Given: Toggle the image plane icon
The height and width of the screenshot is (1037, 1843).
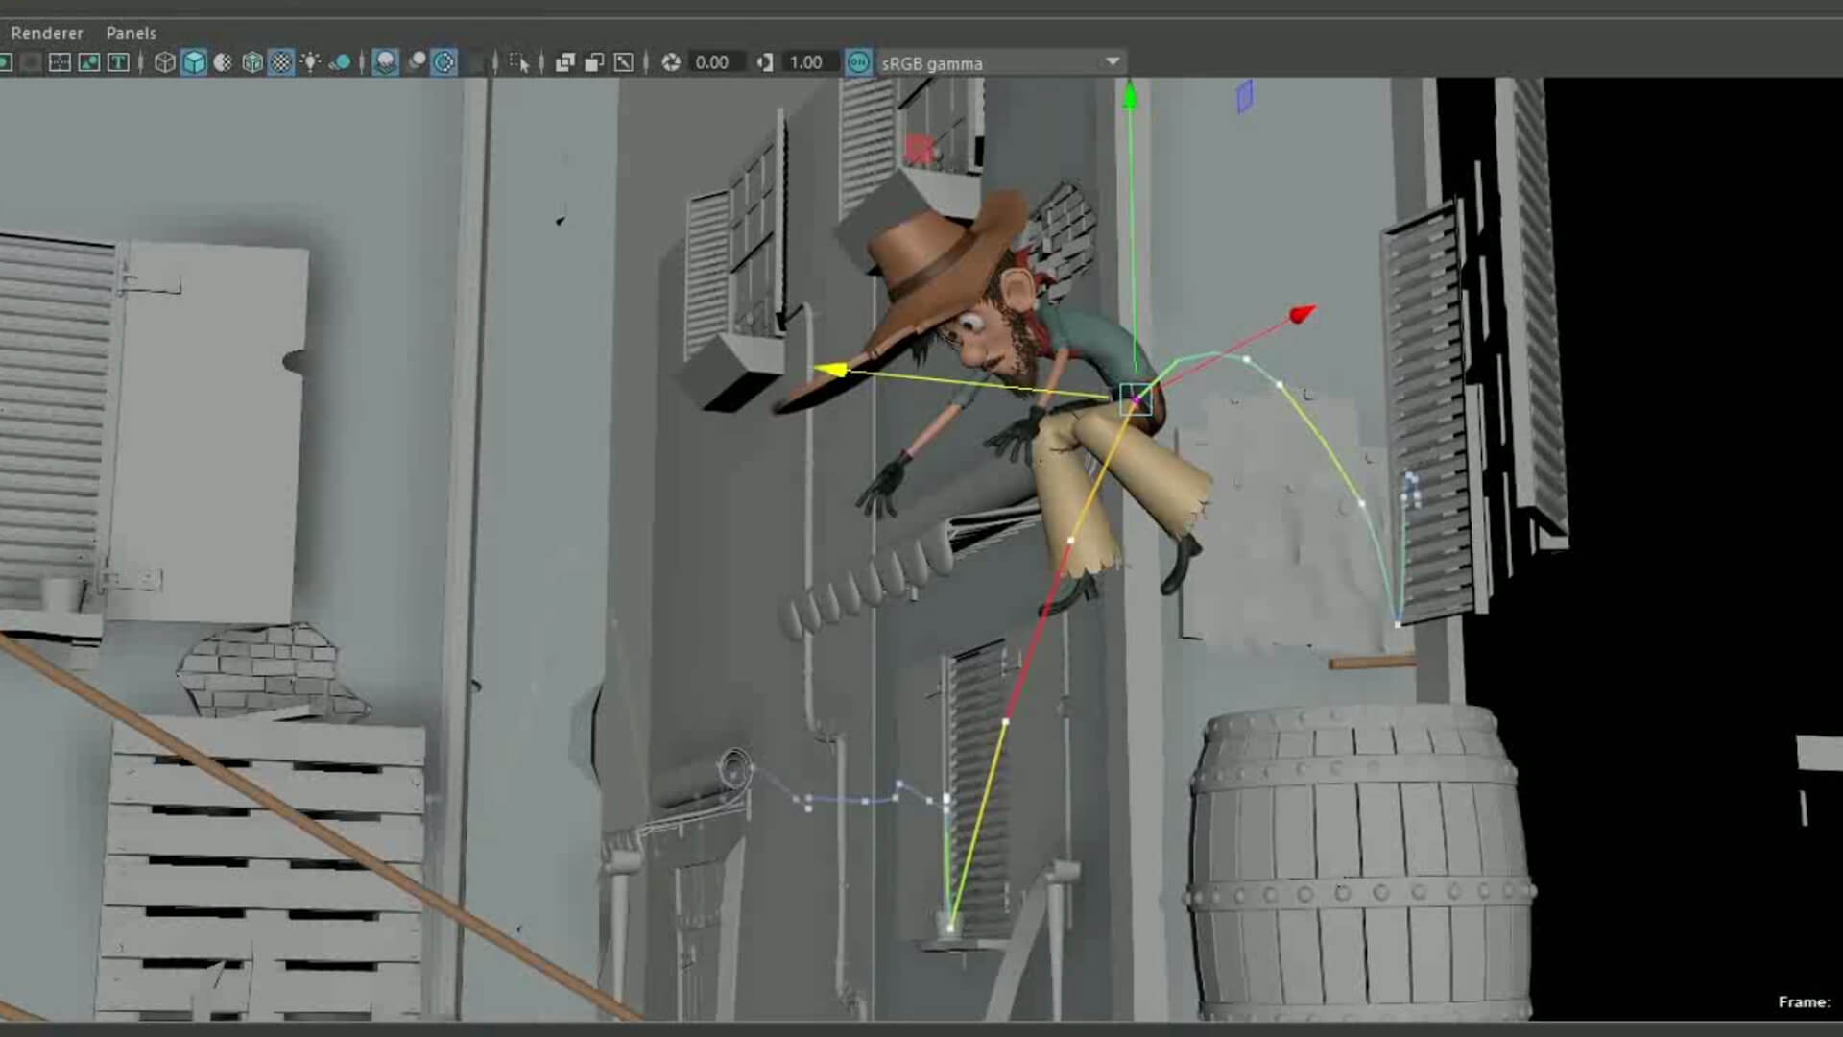Looking at the screenshot, I should click(89, 62).
